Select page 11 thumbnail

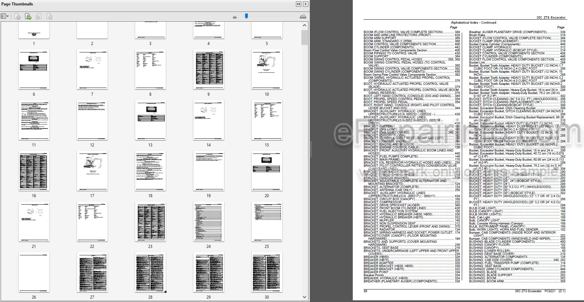click(34, 120)
